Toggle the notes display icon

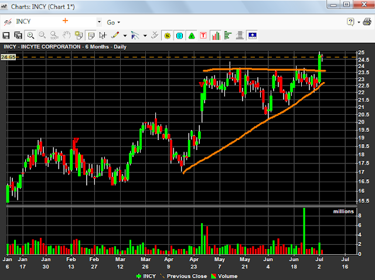coord(91,36)
